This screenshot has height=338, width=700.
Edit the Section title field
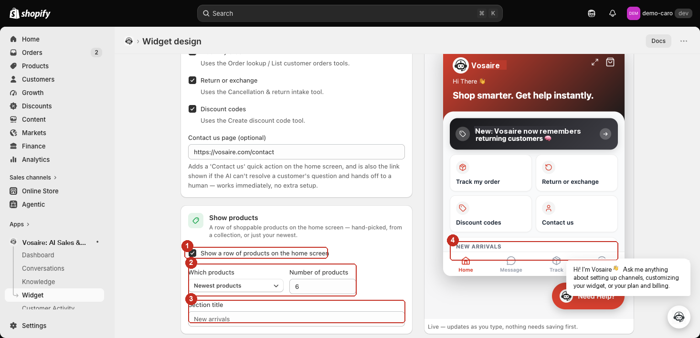(297, 318)
